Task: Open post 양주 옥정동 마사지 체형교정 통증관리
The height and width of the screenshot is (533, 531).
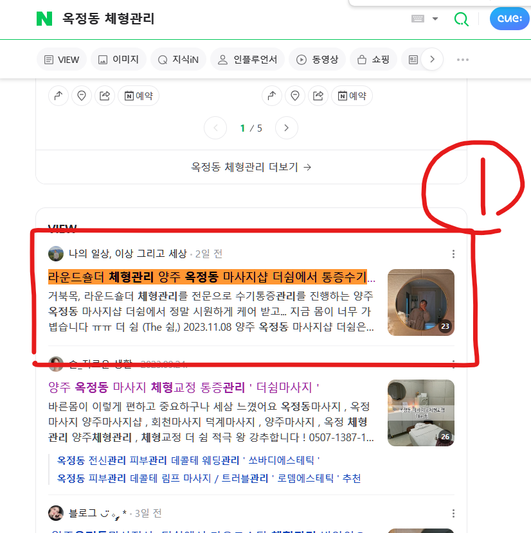Action: click(x=184, y=387)
